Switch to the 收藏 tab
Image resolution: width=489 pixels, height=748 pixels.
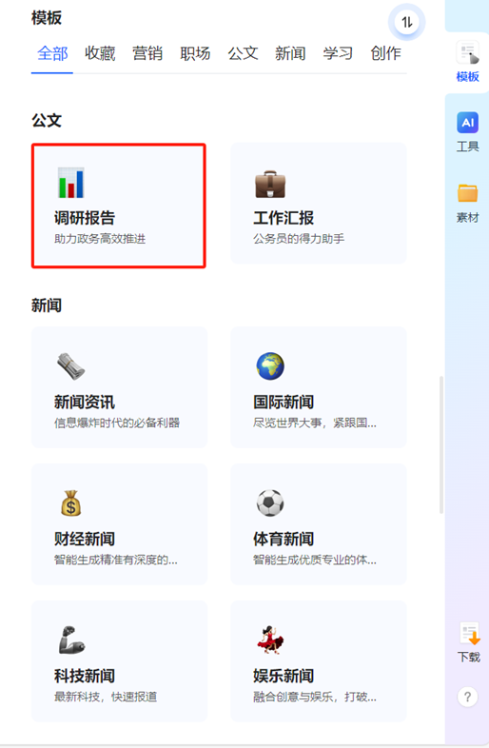click(x=100, y=53)
